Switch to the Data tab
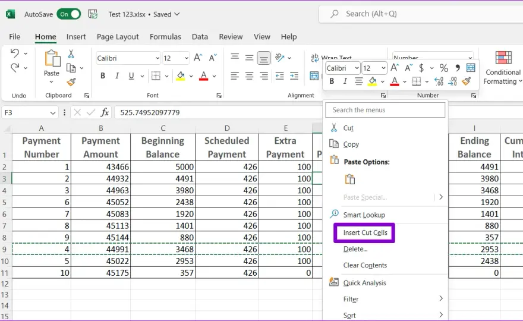The width and height of the screenshot is (523, 321). point(200,37)
